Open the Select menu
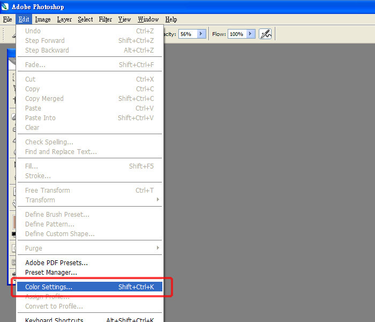The height and width of the screenshot is (322, 375). pyautogui.click(x=85, y=19)
